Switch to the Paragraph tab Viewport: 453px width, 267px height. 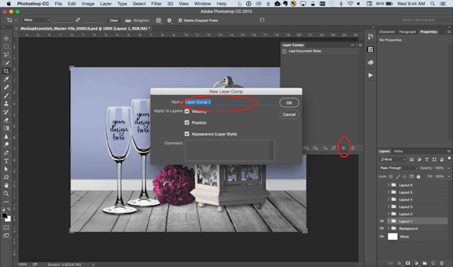click(408, 32)
